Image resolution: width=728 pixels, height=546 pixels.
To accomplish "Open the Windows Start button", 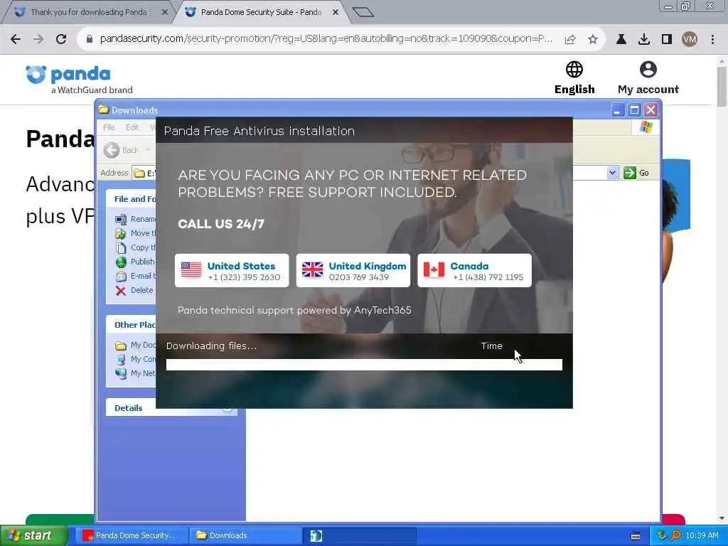I will click(x=33, y=535).
